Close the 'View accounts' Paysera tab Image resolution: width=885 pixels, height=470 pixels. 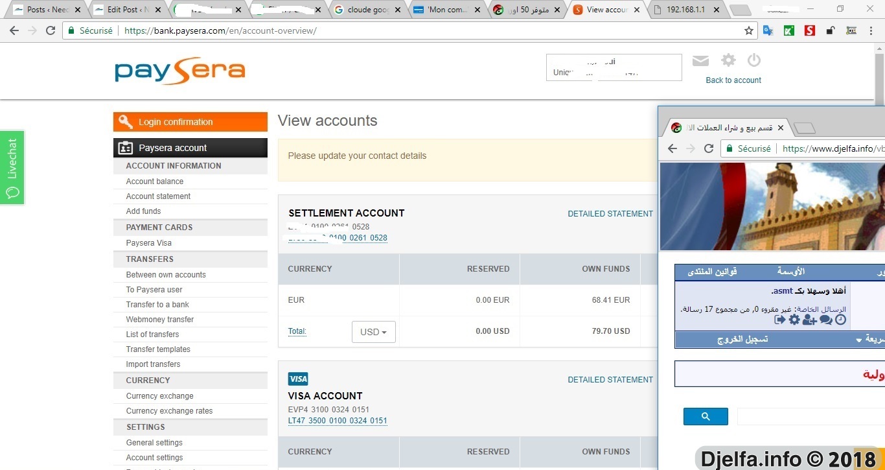pyautogui.click(x=637, y=10)
